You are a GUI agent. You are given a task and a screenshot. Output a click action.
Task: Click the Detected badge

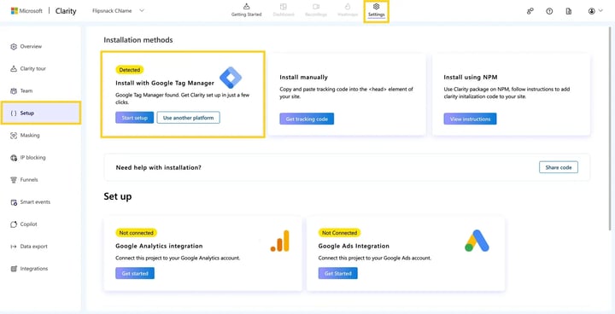click(130, 70)
